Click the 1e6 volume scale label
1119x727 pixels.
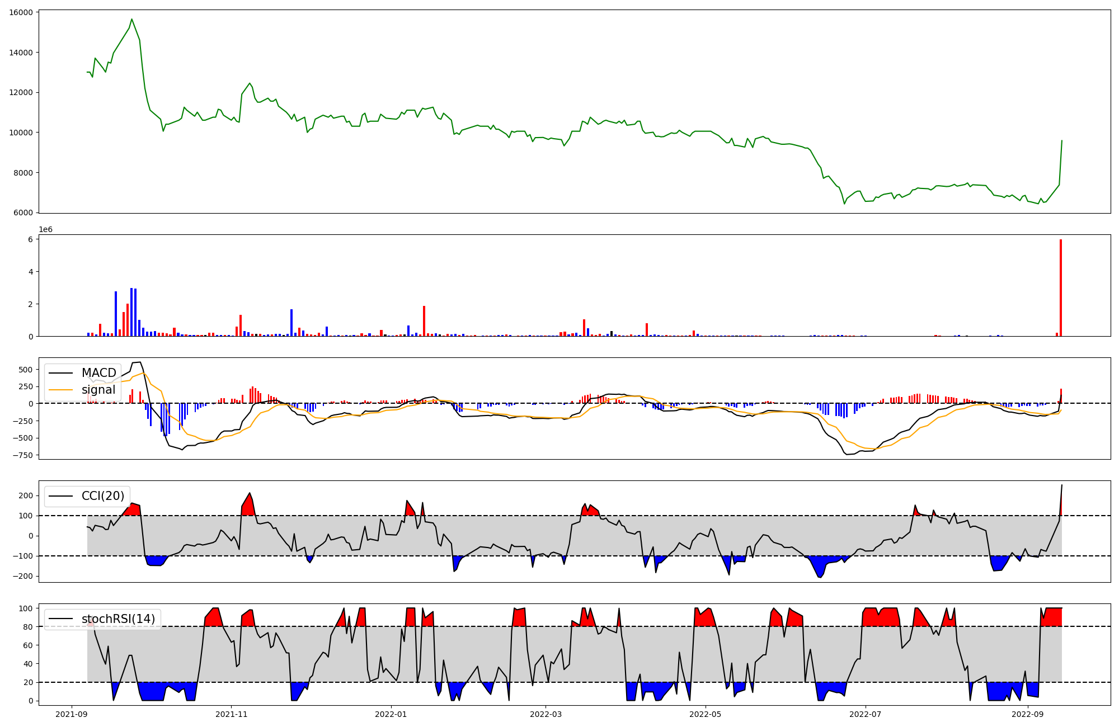pyautogui.click(x=45, y=230)
